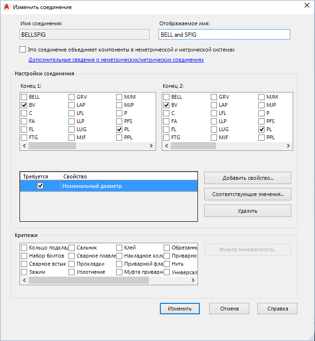The width and height of the screenshot is (315, 341).
Task: Check LAP in Конец 2 list
Action: click(214, 105)
